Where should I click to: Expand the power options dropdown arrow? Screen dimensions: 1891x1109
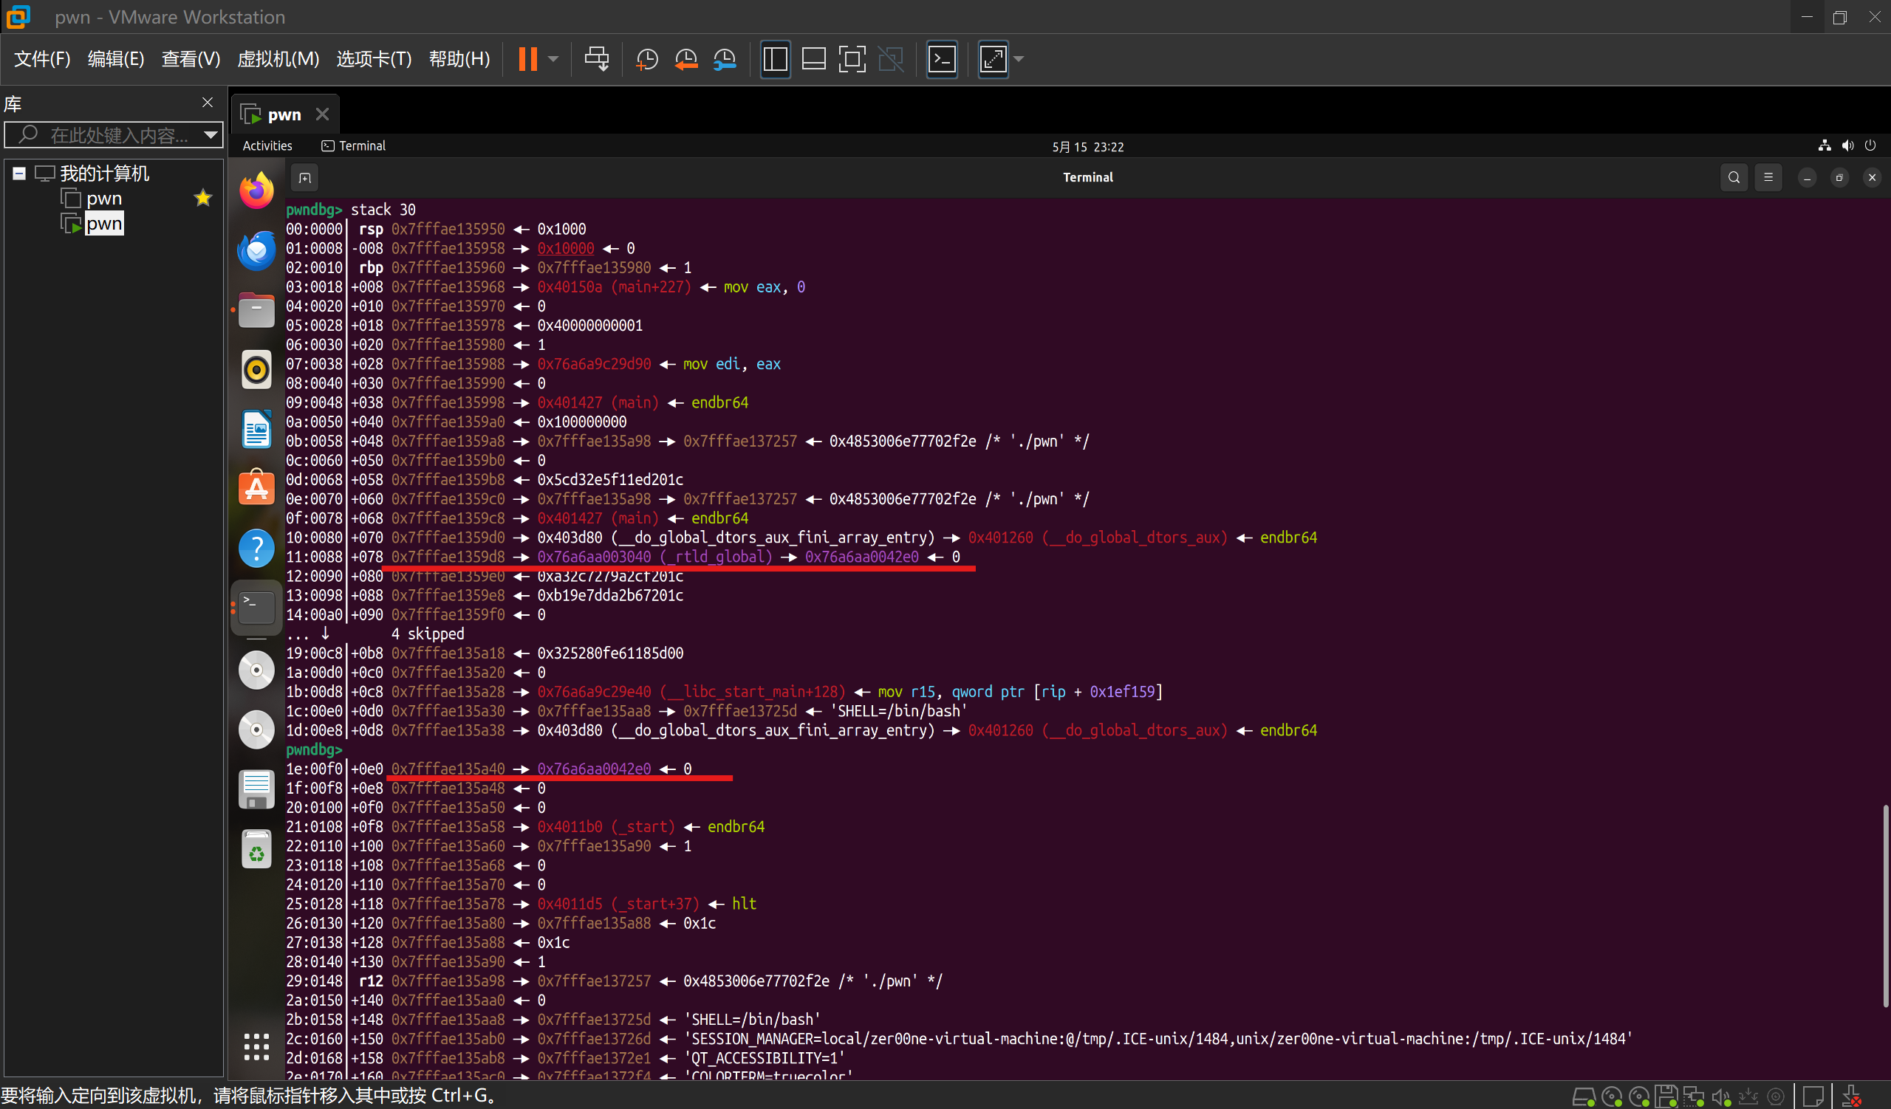[554, 58]
